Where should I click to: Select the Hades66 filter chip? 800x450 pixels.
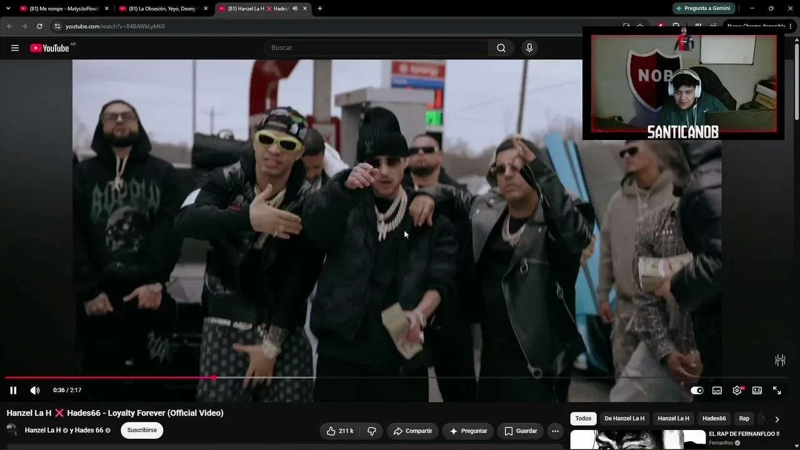click(714, 419)
